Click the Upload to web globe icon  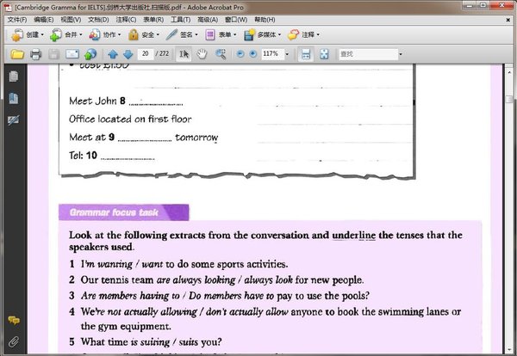pos(90,54)
